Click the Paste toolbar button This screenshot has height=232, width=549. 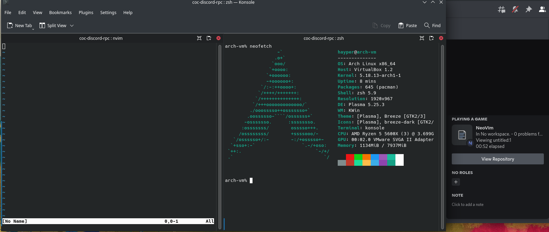tap(407, 25)
